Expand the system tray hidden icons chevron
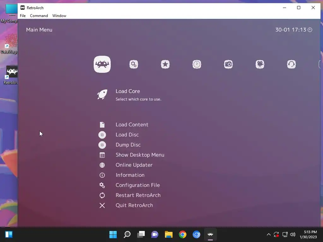 pos(269,234)
